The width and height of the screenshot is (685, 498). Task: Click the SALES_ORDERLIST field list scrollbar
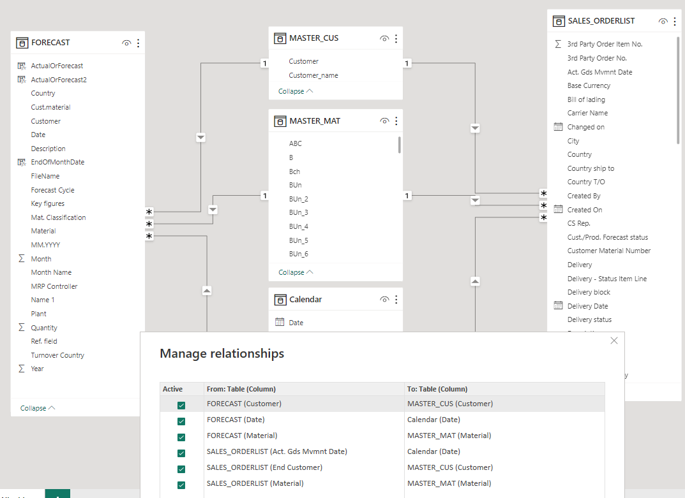(678, 90)
